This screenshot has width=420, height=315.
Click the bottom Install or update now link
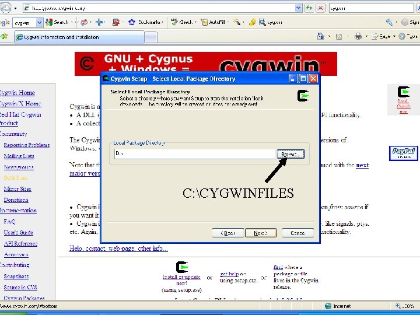tap(181, 280)
